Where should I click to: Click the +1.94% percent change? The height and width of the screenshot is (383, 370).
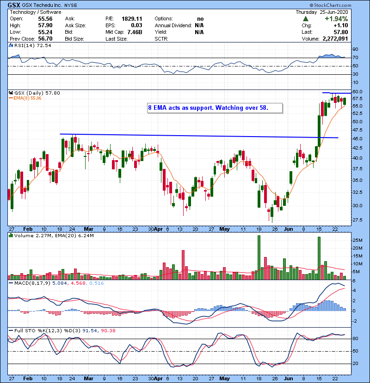point(336,19)
